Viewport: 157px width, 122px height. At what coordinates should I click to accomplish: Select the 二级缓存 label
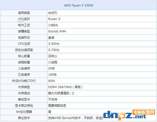(24, 68)
